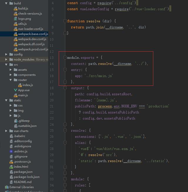Click 'vue/dist/vue.esm.js' string on line 28
This screenshot has height=192, width=188.
(115, 149)
